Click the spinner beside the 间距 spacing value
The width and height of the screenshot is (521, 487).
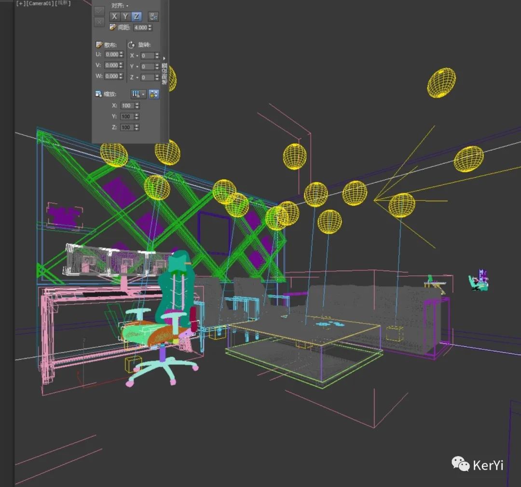150,27
